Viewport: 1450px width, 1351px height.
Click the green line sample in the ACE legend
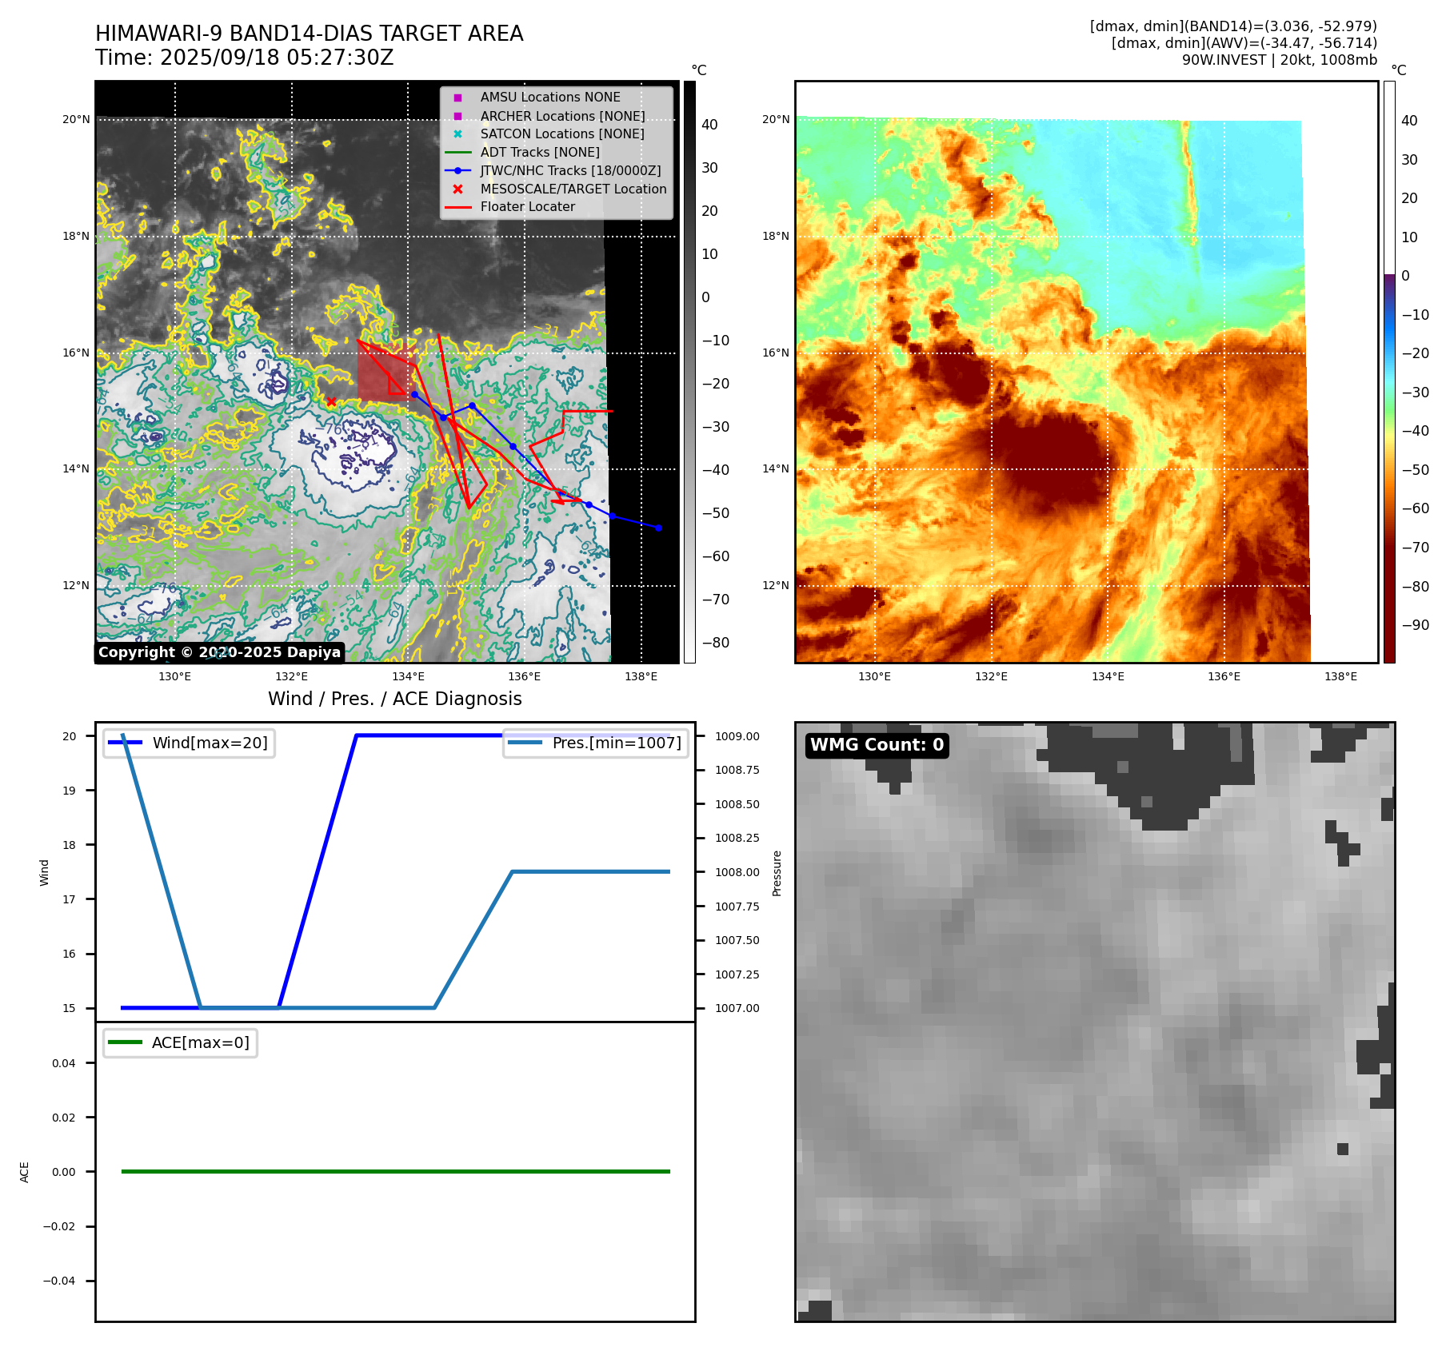pos(125,1042)
